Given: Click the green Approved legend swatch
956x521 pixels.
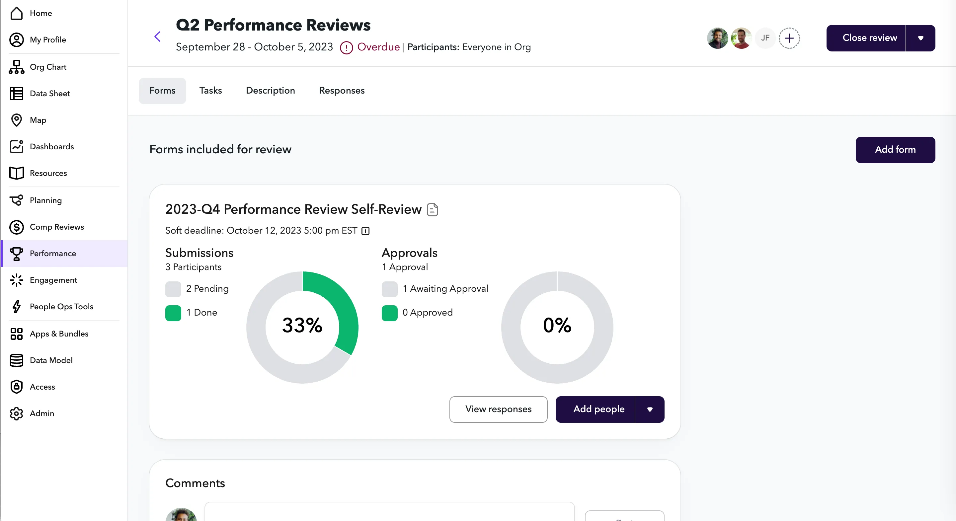Looking at the screenshot, I should 389,313.
